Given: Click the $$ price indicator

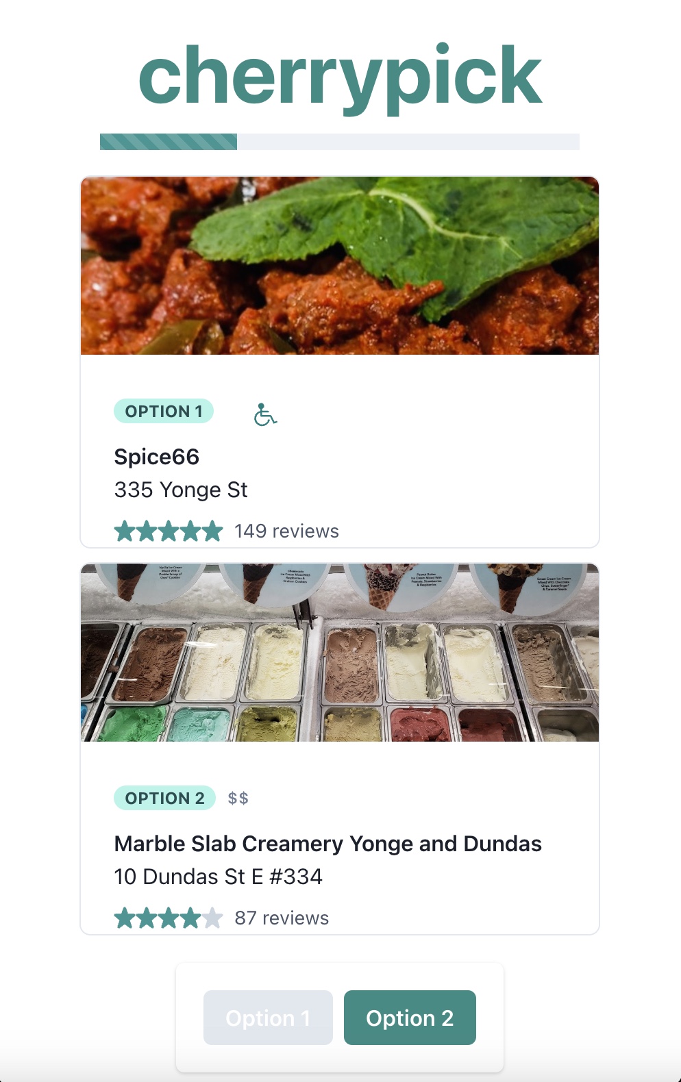Looking at the screenshot, I should (x=238, y=798).
